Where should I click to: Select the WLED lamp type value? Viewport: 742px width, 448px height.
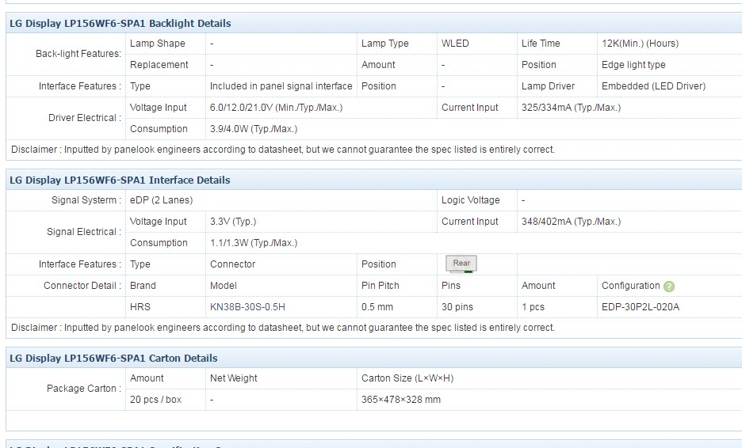point(455,44)
